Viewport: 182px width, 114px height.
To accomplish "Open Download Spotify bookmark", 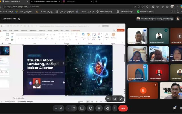I will point(105,11).
